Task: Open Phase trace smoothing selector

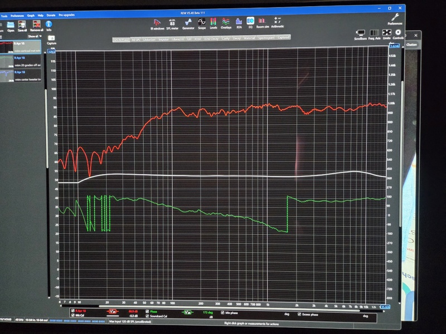Action: click(x=187, y=312)
